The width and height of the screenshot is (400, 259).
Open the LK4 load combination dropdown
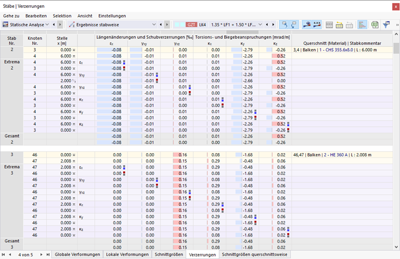260,25
